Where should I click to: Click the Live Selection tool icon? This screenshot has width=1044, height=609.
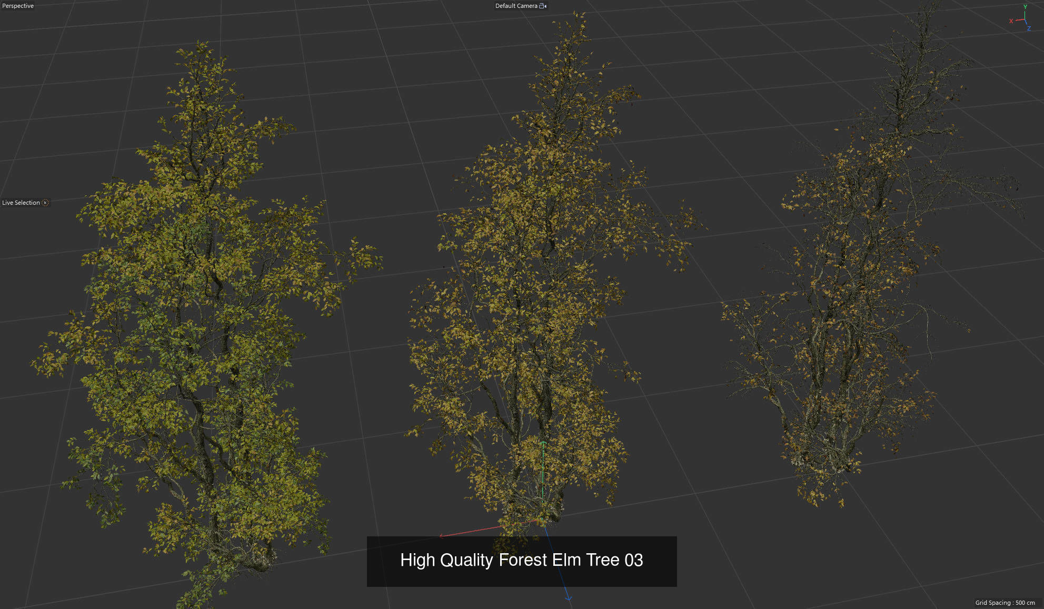coord(45,203)
